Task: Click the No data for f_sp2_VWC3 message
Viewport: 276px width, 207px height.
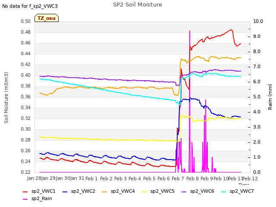Action: (x=30, y=6)
